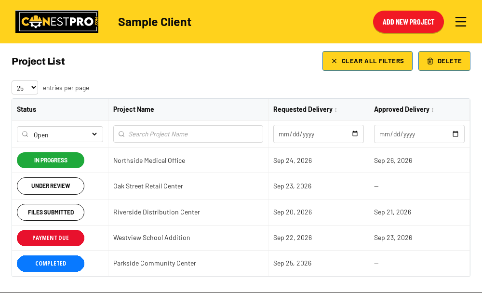Viewport: 482px width, 293px height.
Task: Click requested date Sep 25, 2026
Action: point(293,263)
